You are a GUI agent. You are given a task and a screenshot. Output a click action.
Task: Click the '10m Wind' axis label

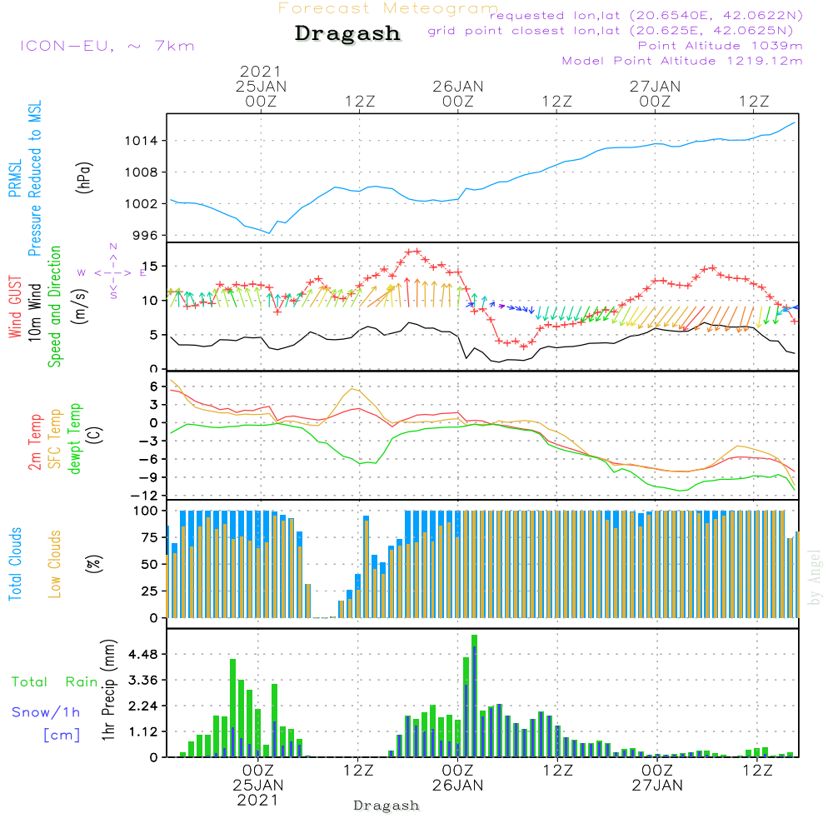coord(34,312)
